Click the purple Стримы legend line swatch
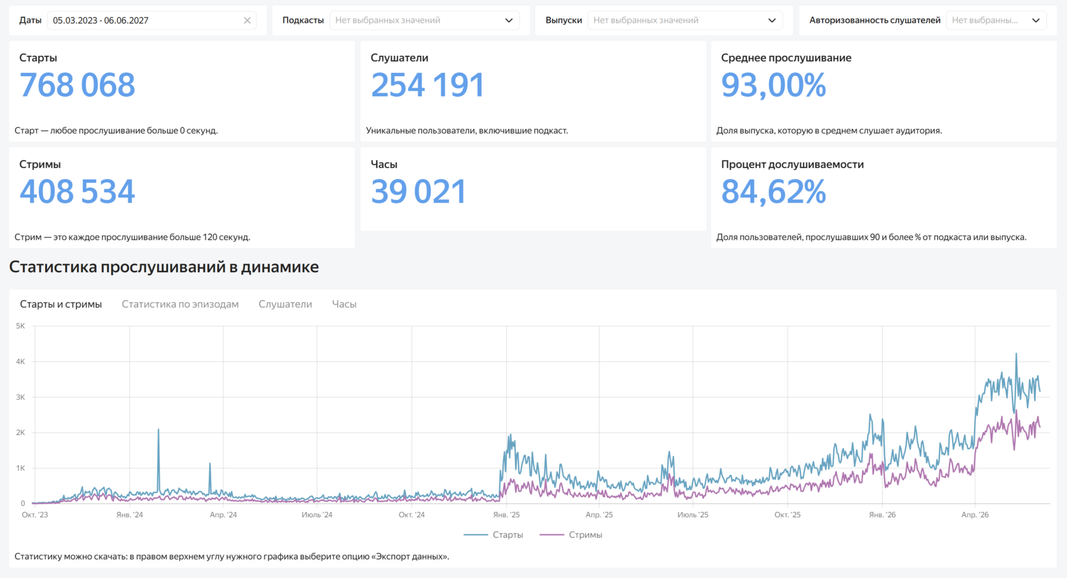Screen dimensions: 1067x578 tap(552, 535)
